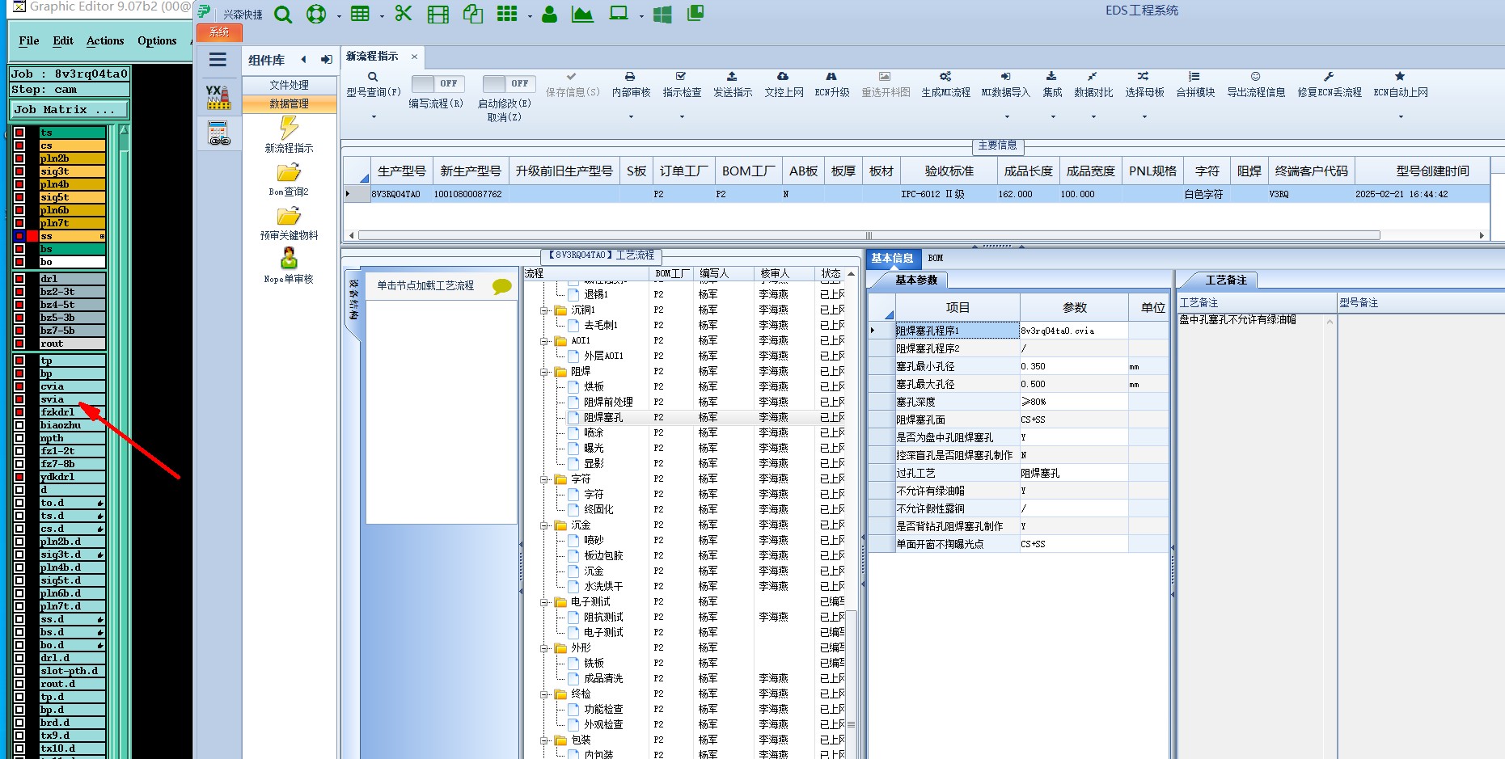Collapse the 沉金 tree folder
Screen dimensions: 1505x759
point(545,525)
